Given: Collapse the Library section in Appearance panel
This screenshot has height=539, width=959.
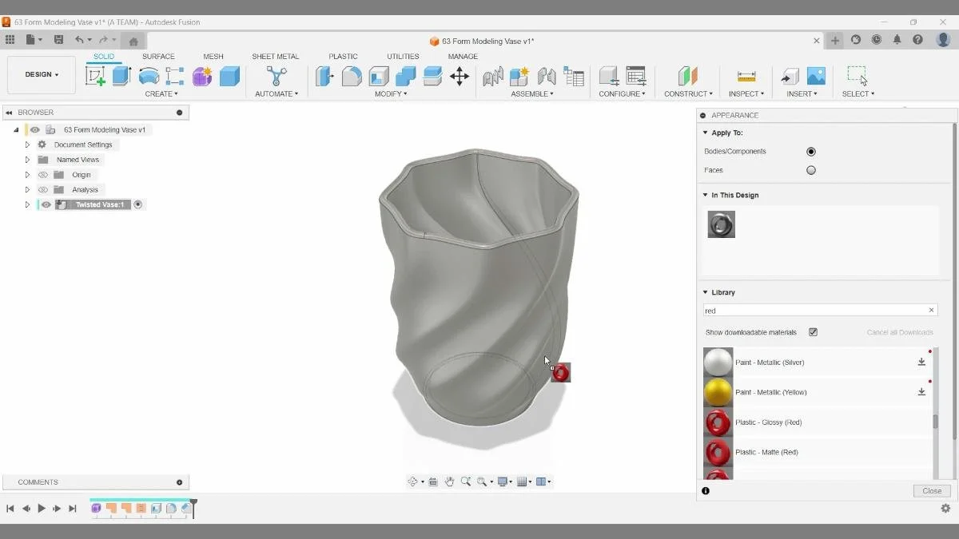Looking at the screenshot, I should pos(705,291).
